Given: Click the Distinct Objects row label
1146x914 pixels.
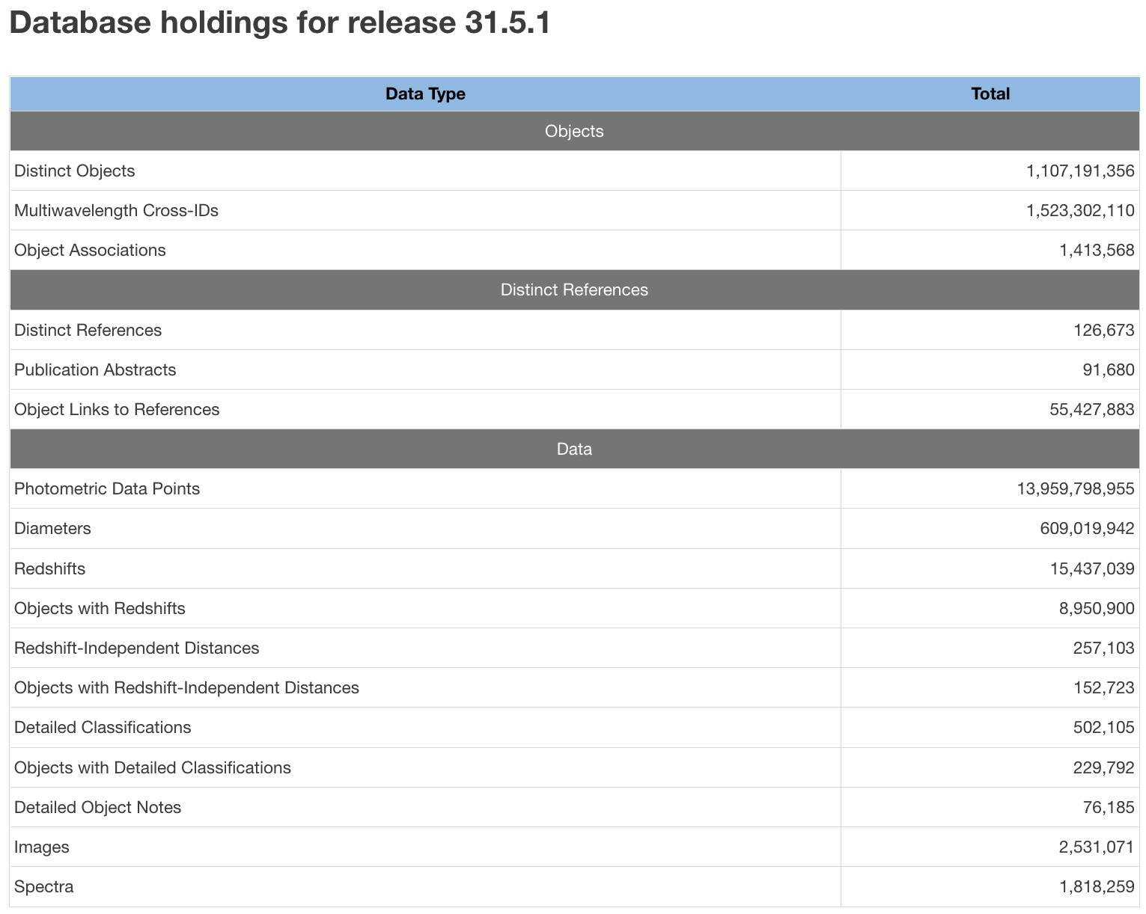Looking at the screenshot, I should coord(75,171).
